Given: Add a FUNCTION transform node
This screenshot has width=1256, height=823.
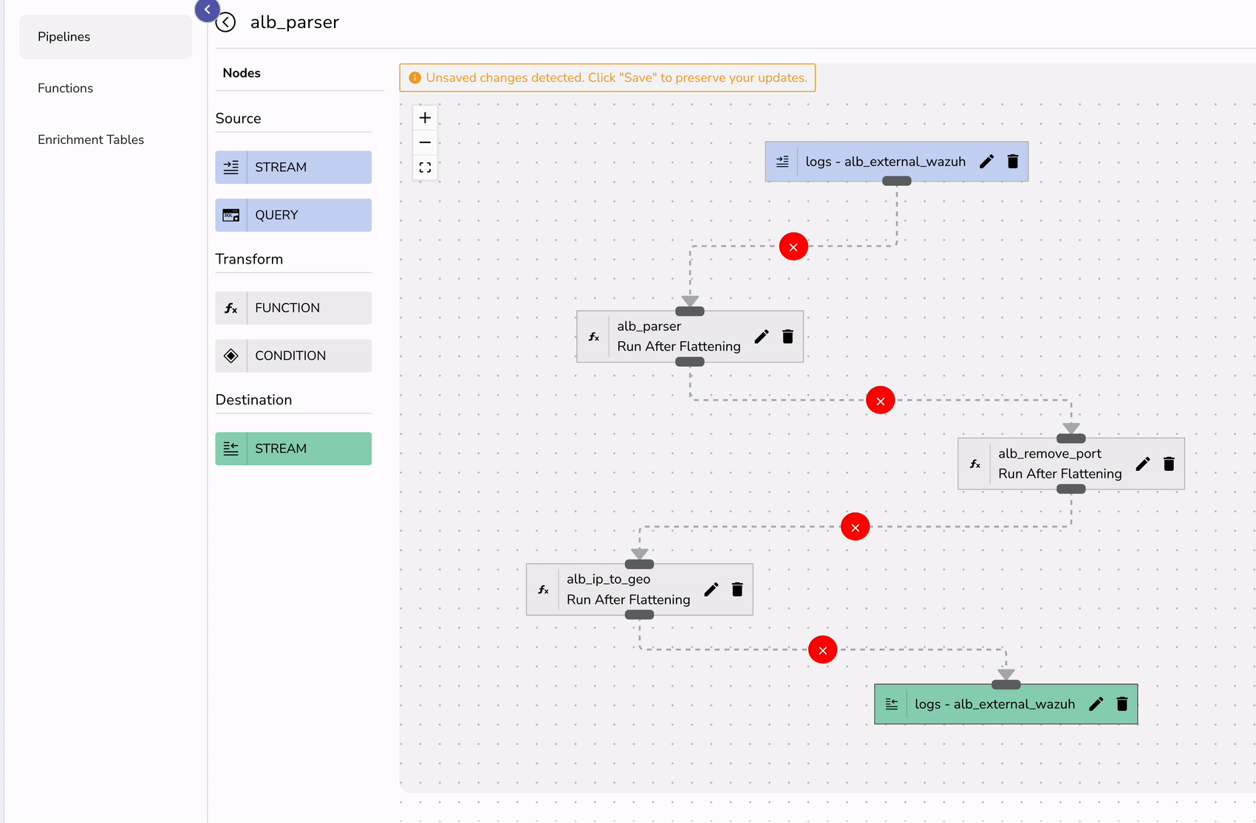Looking at the screenshot, I should pos(293,308).
